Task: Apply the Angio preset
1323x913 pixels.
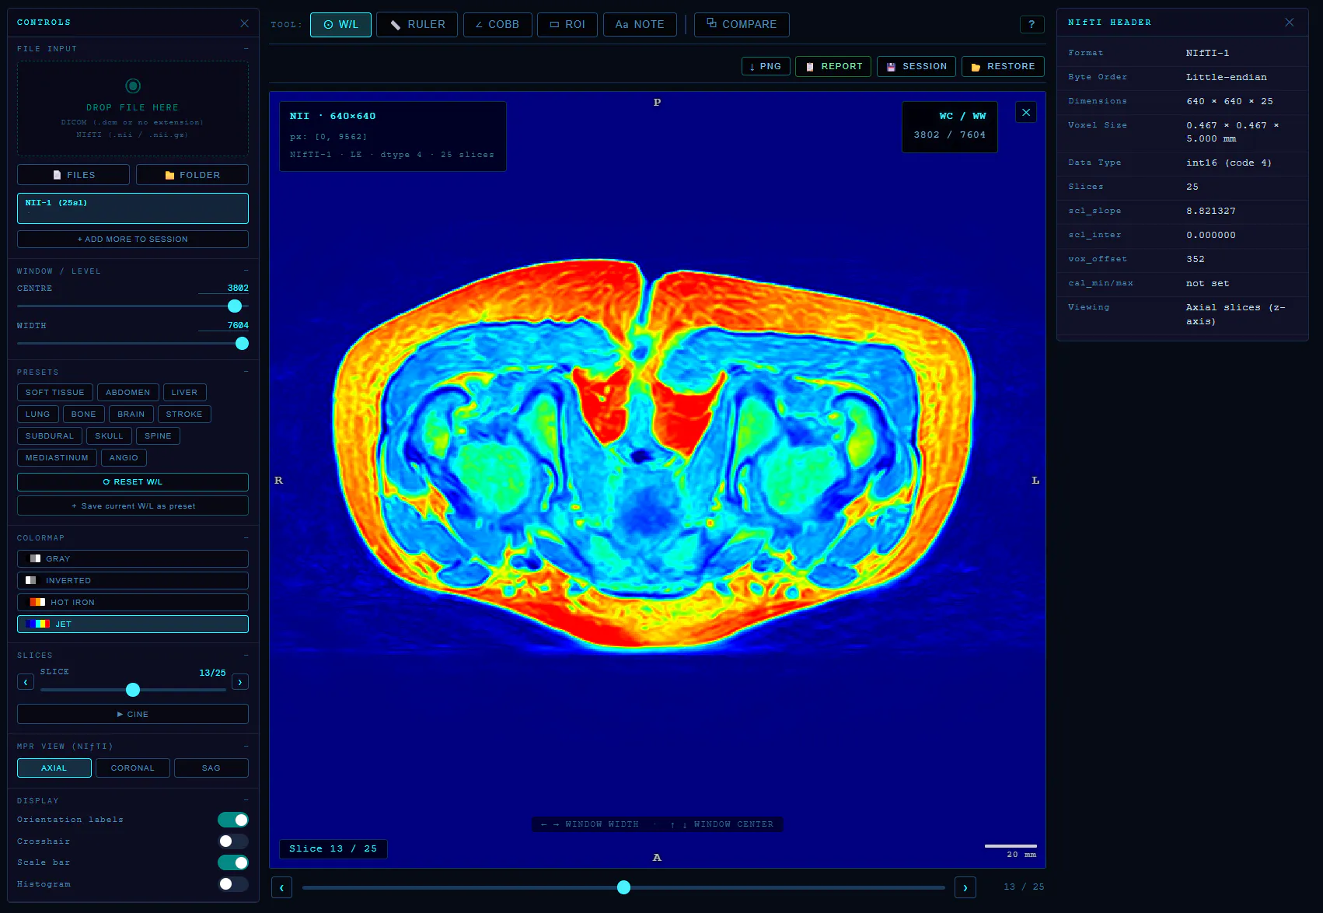Action: click(x=124, y=458)
